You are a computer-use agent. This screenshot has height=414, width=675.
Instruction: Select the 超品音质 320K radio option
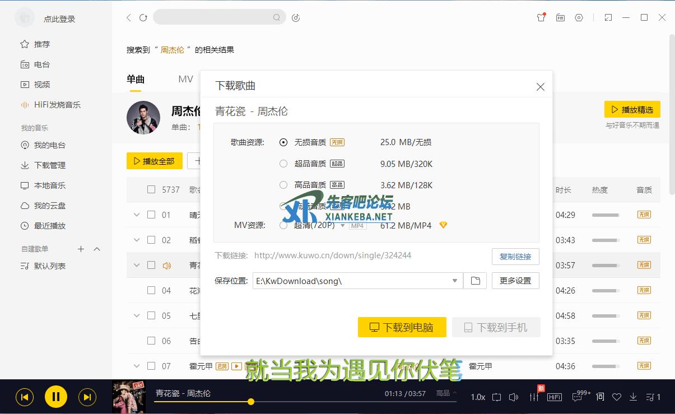(283, 164)
